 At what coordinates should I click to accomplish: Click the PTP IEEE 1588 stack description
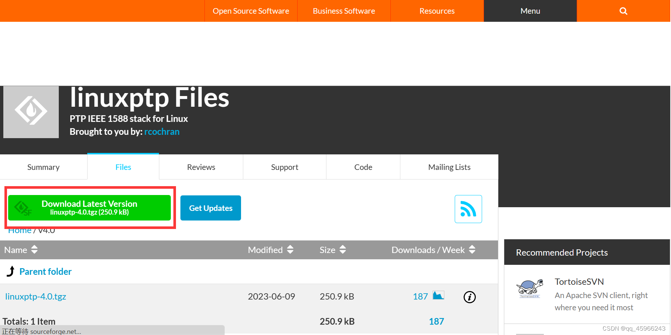click(129, 119)
